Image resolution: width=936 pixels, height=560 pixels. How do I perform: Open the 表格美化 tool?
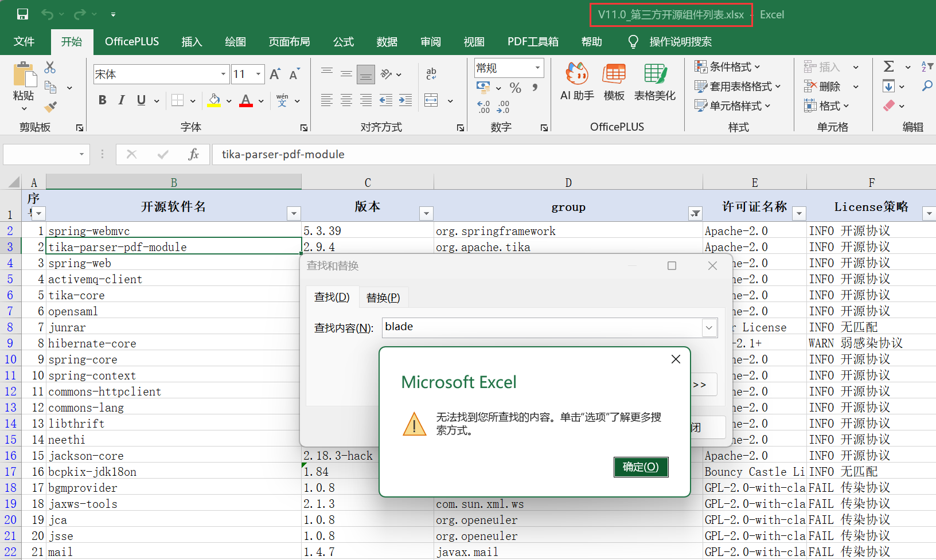(x=655, y=82)
